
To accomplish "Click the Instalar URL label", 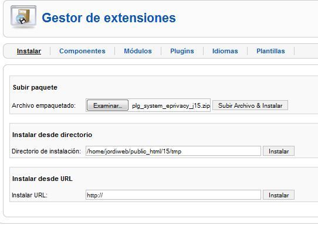I will point(29,195).
